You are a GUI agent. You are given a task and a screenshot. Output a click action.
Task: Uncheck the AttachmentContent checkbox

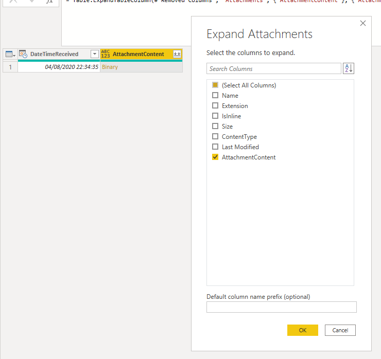(215, 157)
